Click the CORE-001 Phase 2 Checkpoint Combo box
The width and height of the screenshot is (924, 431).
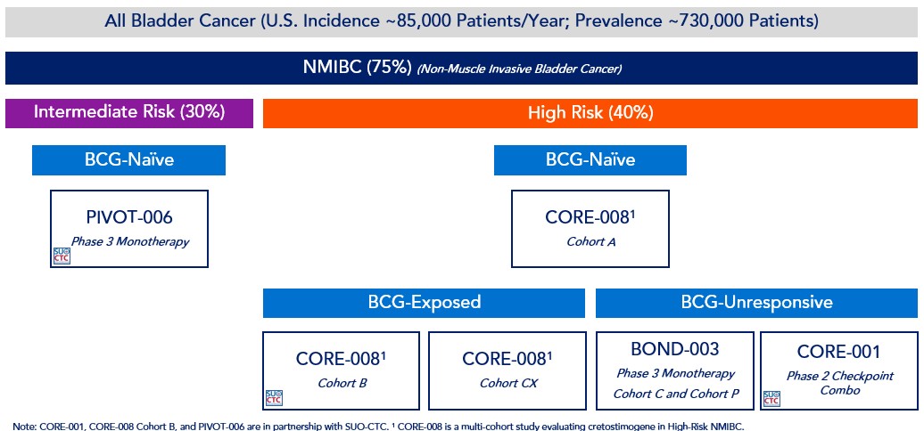tap(838, 370)
